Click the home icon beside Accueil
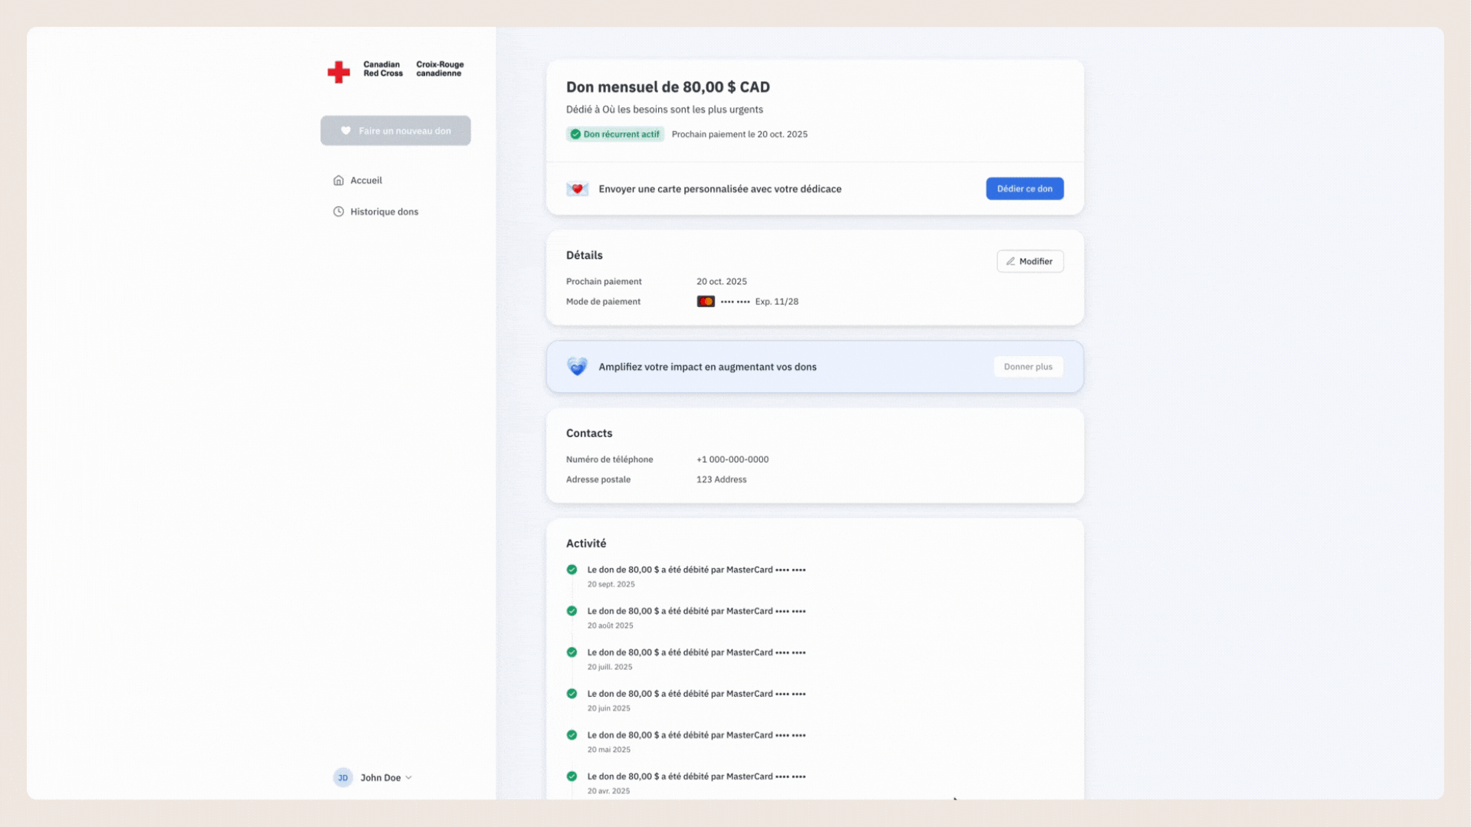This screenshot has height=827, width=1471. [x=339, y=181]
